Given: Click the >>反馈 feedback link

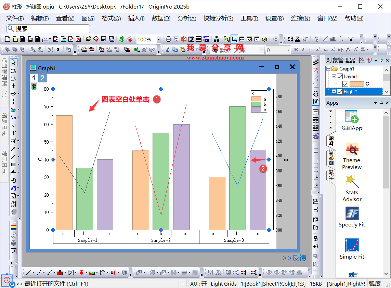Looking at the screenshot, I should (294, 258).
